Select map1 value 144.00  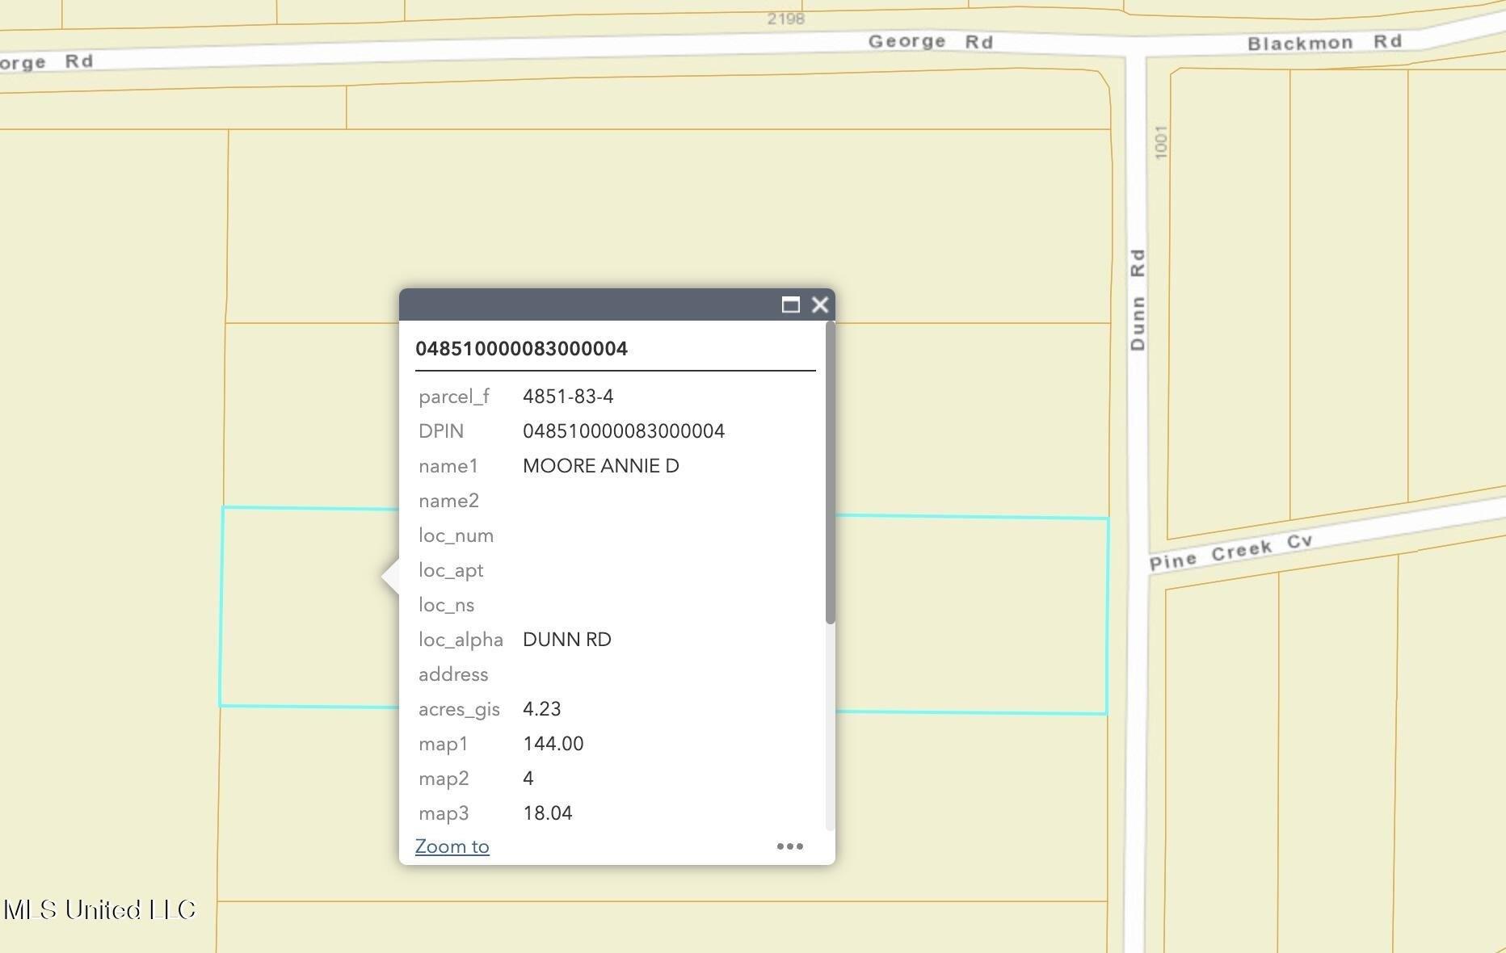[x=553, y=744]
